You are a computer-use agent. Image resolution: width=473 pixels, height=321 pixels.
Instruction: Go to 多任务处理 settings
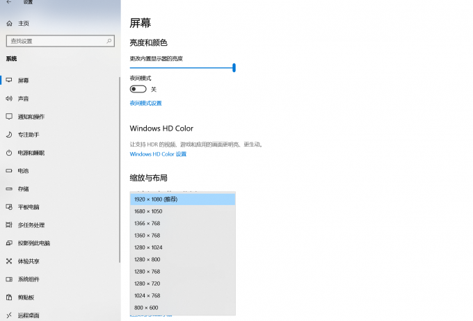31,225
